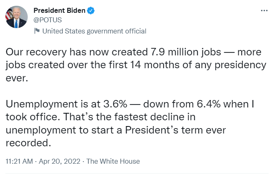Click the Apr 20, 2022 date

[x=60, y=161]
